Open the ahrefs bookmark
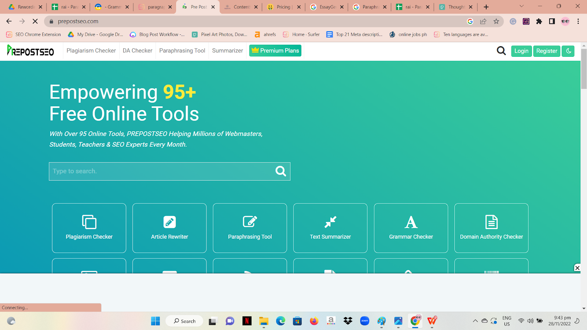This screenshot has height=330, width=587. [x=265, y=34]
